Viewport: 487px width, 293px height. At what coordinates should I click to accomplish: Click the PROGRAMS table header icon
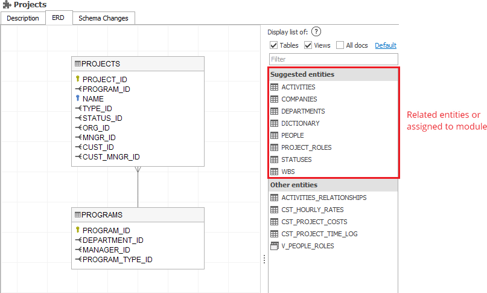tap(78, 214)
